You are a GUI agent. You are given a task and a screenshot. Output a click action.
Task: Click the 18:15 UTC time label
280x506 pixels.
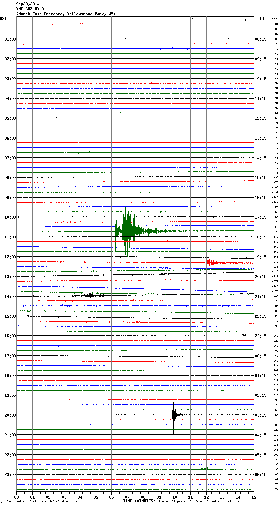(x=261, y=237)
